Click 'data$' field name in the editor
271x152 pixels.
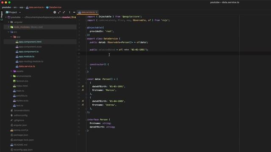pyautogui.click(x=102, y=42)
